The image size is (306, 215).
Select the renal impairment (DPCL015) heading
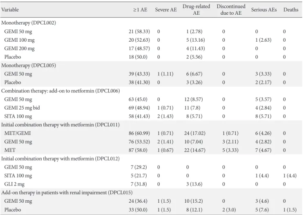pyautogui.click(x=67, y=193)
